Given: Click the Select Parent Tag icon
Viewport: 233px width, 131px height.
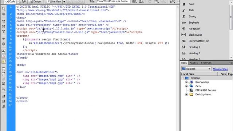Looking at the screenshot, I should pos(4,39).
